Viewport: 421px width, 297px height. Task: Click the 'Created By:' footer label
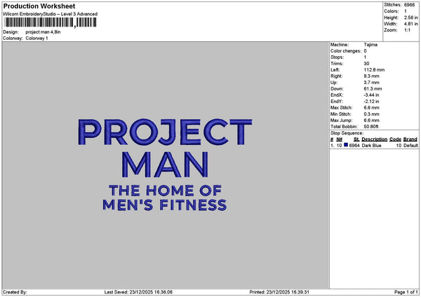(x=15, y=292)
